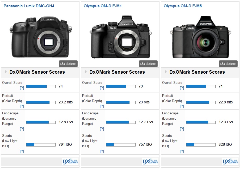
Task: Click the Panasonic GH4 camera product image
Action: click(x=40, y=37)
